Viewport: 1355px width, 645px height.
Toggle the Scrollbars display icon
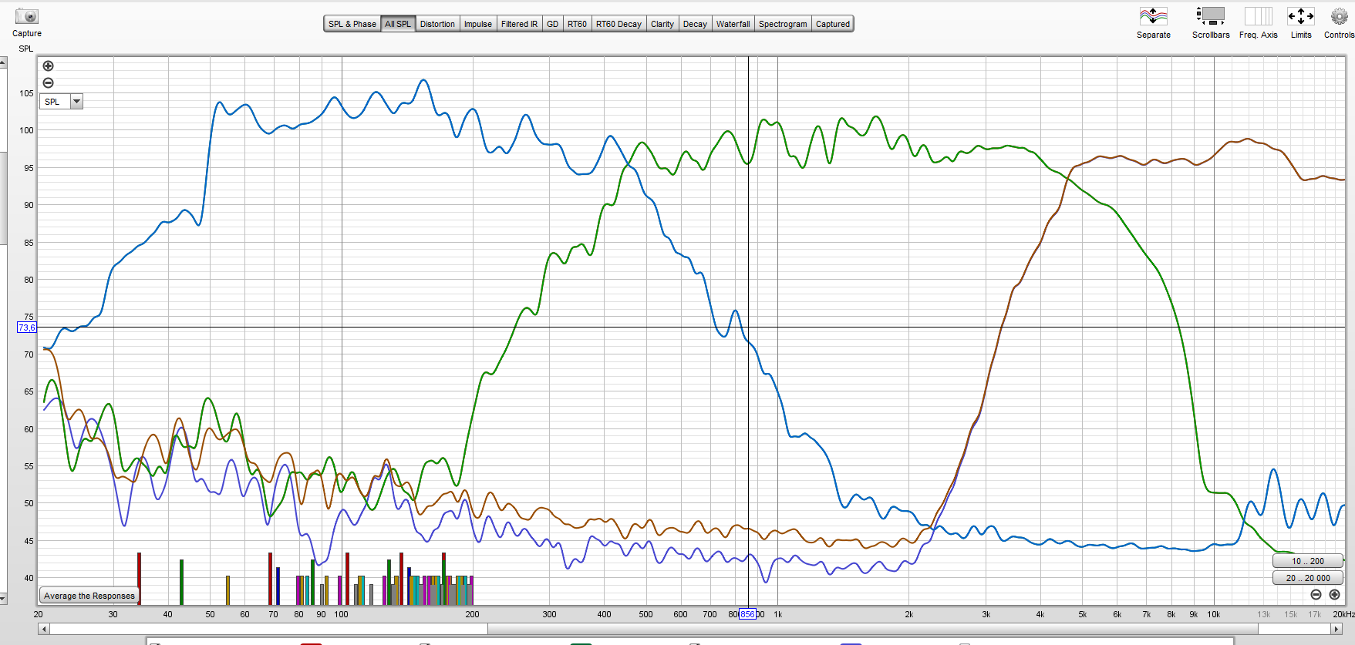(1210, 16)
